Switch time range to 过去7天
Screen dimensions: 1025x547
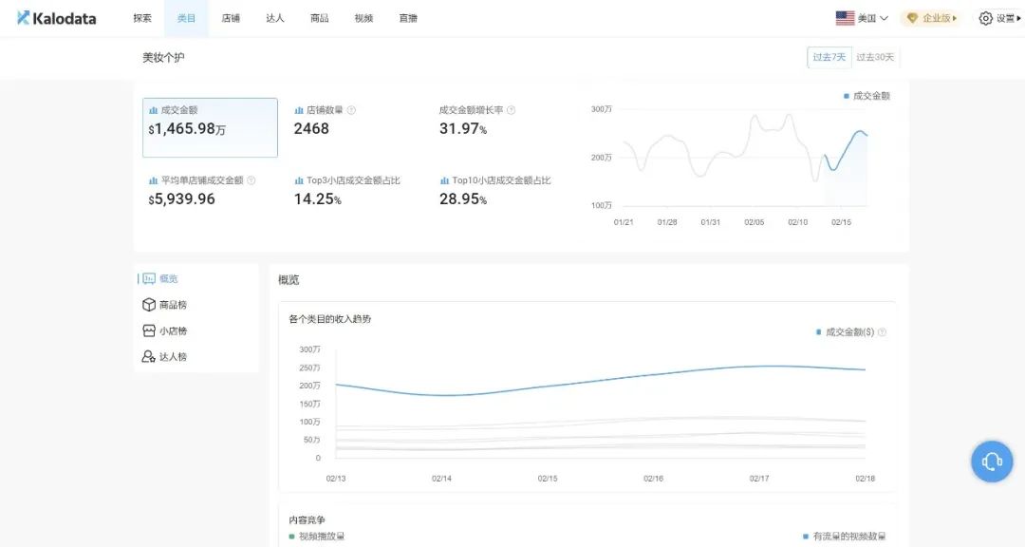tap(829, 57)
